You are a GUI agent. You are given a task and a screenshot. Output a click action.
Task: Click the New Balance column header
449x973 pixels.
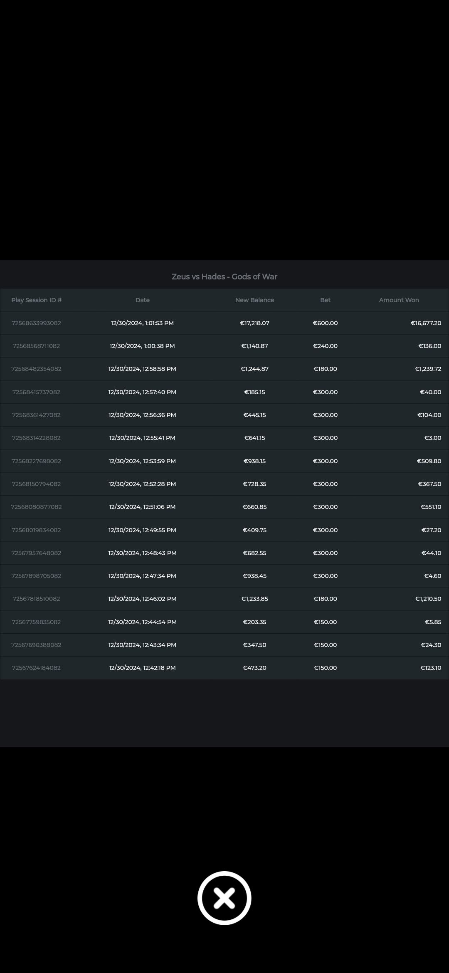[x=254, y=300]
